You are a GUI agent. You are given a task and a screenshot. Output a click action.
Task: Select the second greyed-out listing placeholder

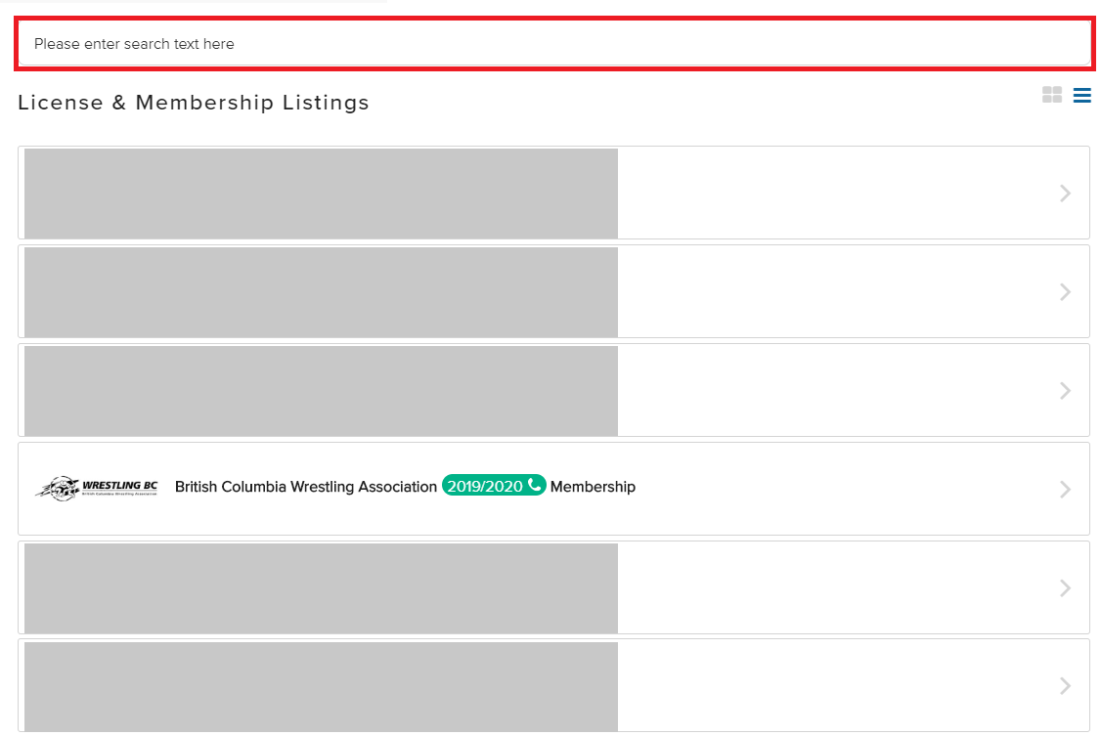point(321,292)
